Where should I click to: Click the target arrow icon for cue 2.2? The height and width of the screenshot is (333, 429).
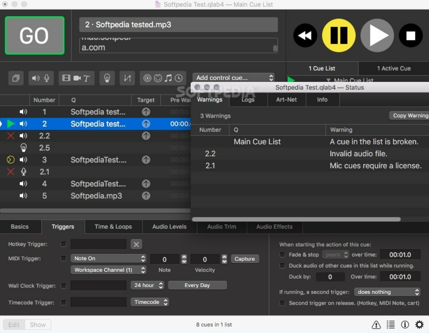coord(146,136)
